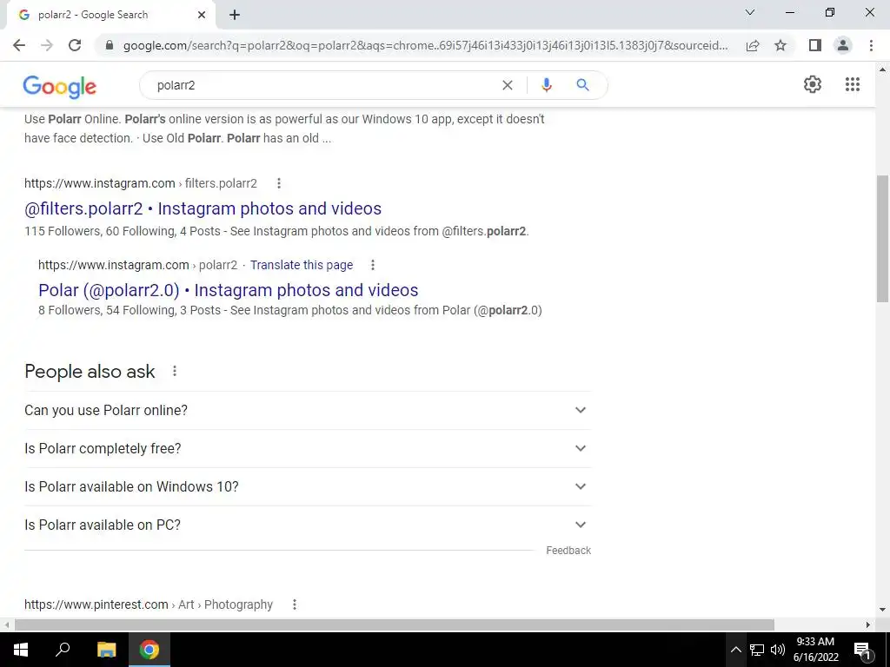Screen dimensions: 890x667
Task: Click the Chrome taskbar icon
Action: click(149, 650)
